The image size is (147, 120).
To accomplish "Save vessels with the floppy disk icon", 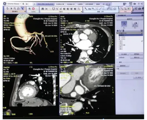I will (x=142, y=31).
